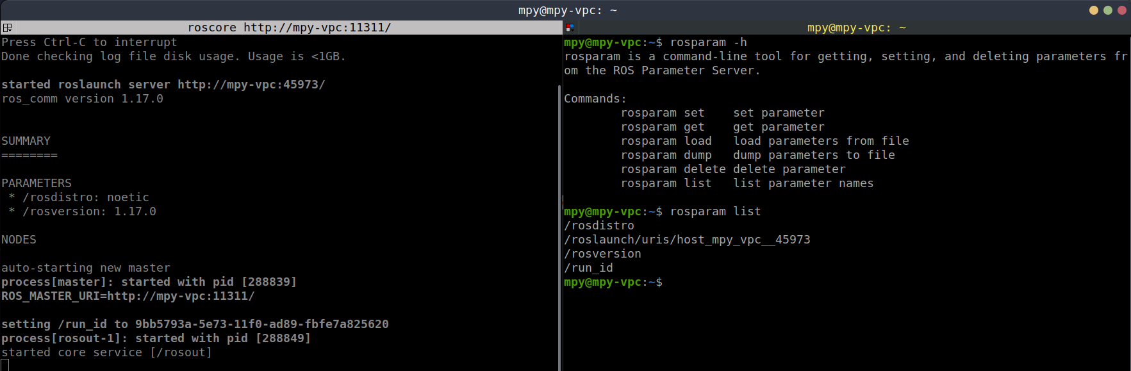This screenshot has width=1131, height=371.
Task: Minimize the window with the yellow button
Action: 1094,10
